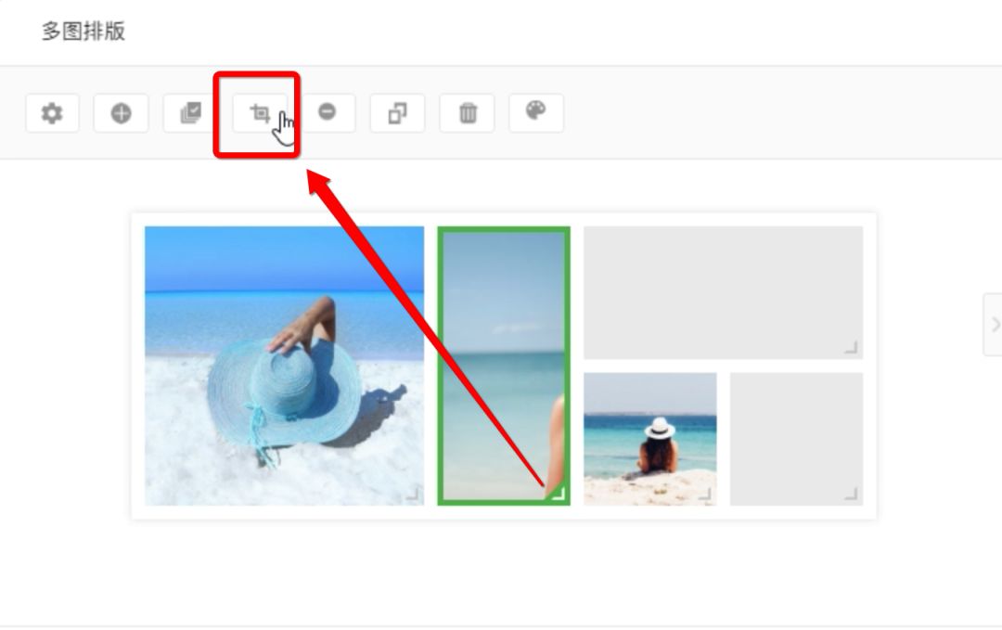Click the trash delete button
Viewport: 1002px width, 630px height.
(x=467, y=113)
